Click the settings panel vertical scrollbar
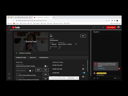The width and height of the screenshot is (128, 96). coord(88,66)
